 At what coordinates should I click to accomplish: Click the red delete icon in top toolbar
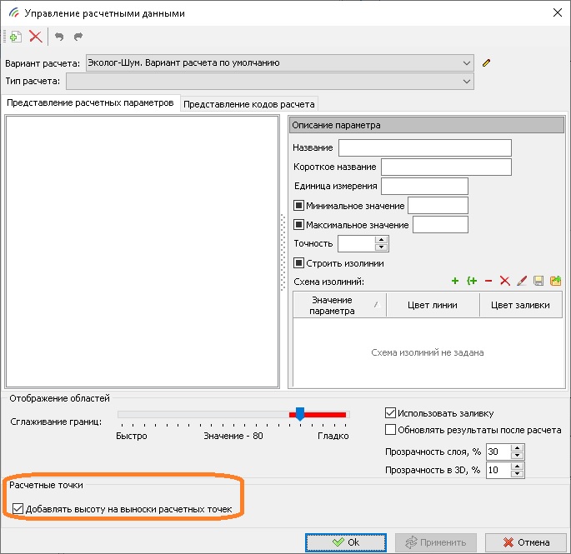[x=35, y=37]
